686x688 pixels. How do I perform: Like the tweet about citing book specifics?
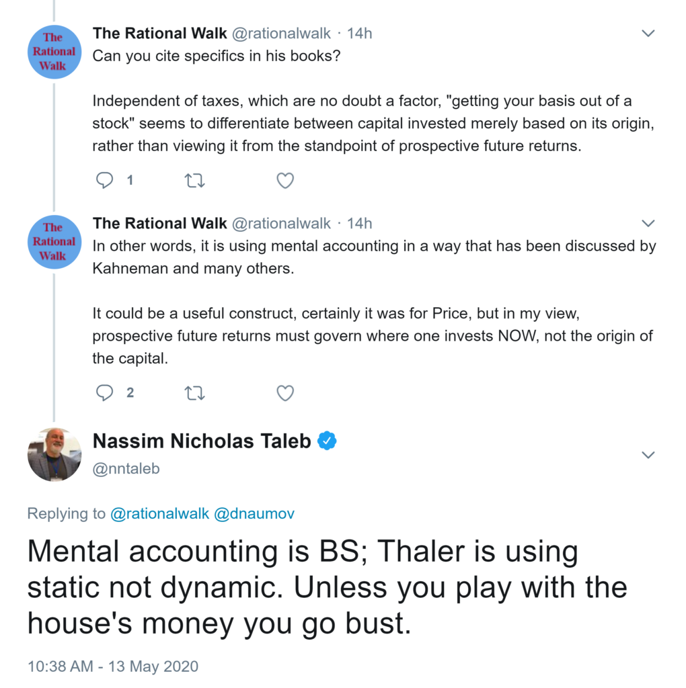[285, 180]
